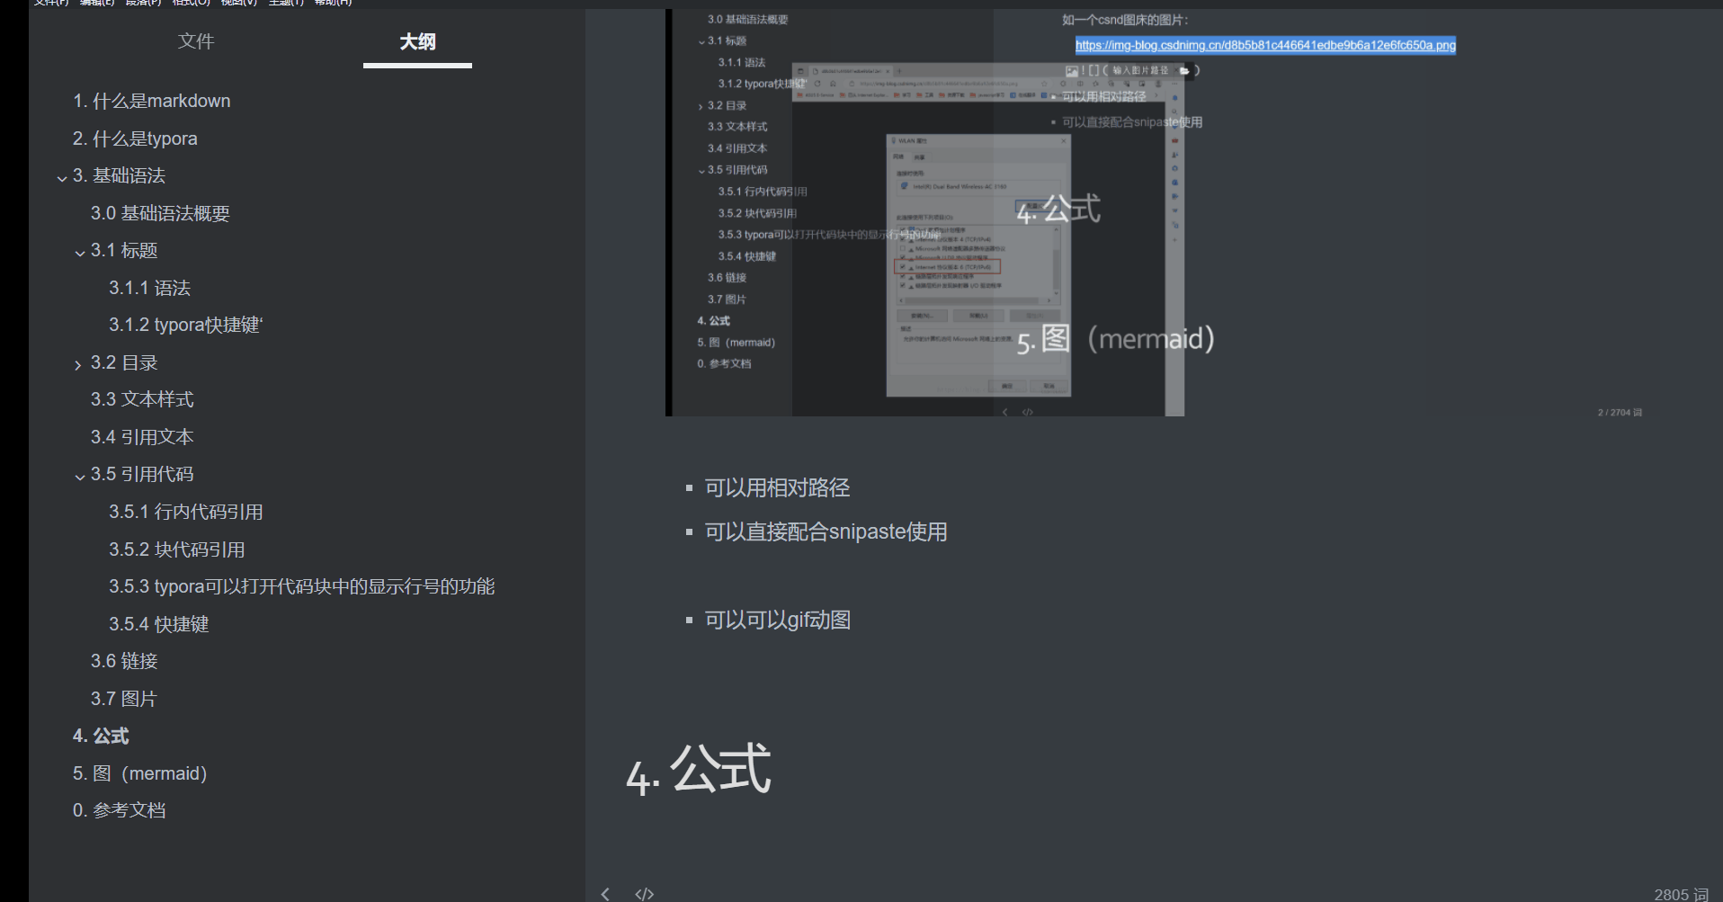Switch to the 文件 sidebar tab
1723x902 pixels.
[x=196, y=40]
